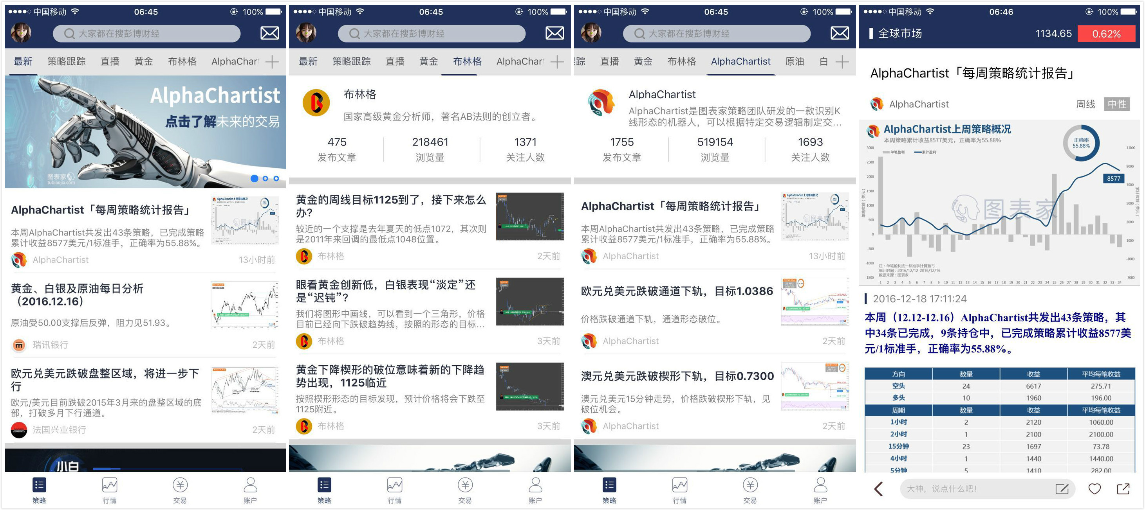Open article 黄金、白银及原油每日分析
Screen dimensions: 1145x510
145,316
